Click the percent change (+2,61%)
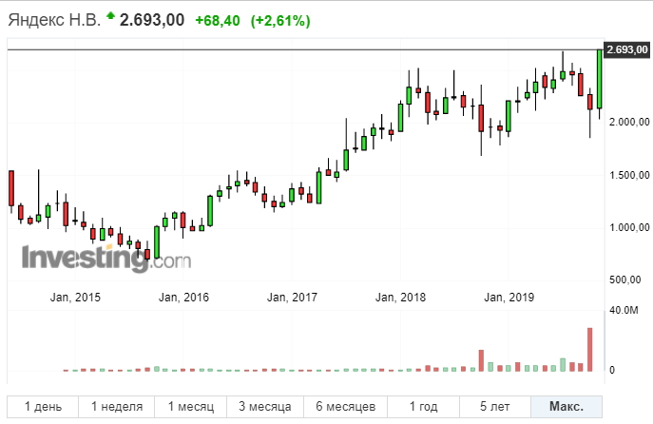This screenshot has width=653, height=424. [x=280, y=21]
